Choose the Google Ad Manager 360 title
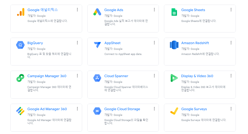The image size is (248, 134). (x=47, y=109)
